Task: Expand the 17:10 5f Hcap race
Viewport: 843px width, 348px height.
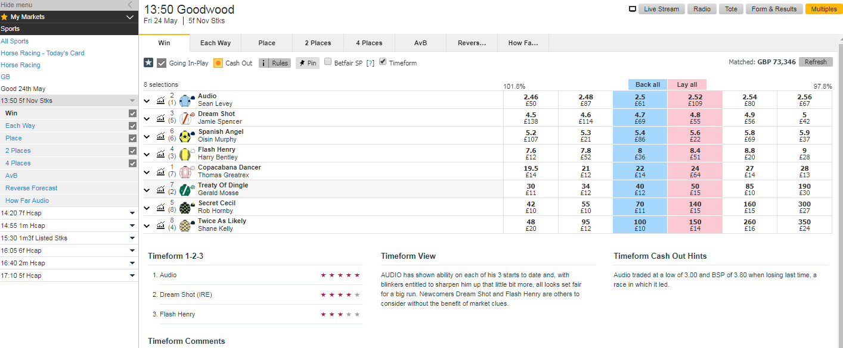Action: [x=132, y=275]
